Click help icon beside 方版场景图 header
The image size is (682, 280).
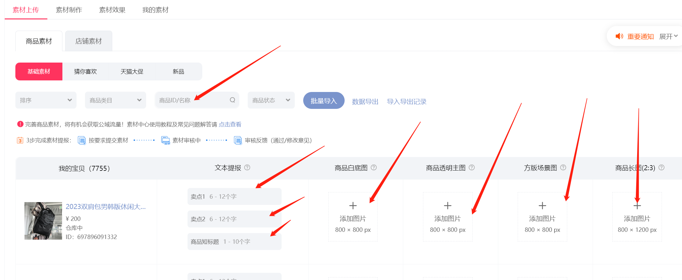click(563, 168)
